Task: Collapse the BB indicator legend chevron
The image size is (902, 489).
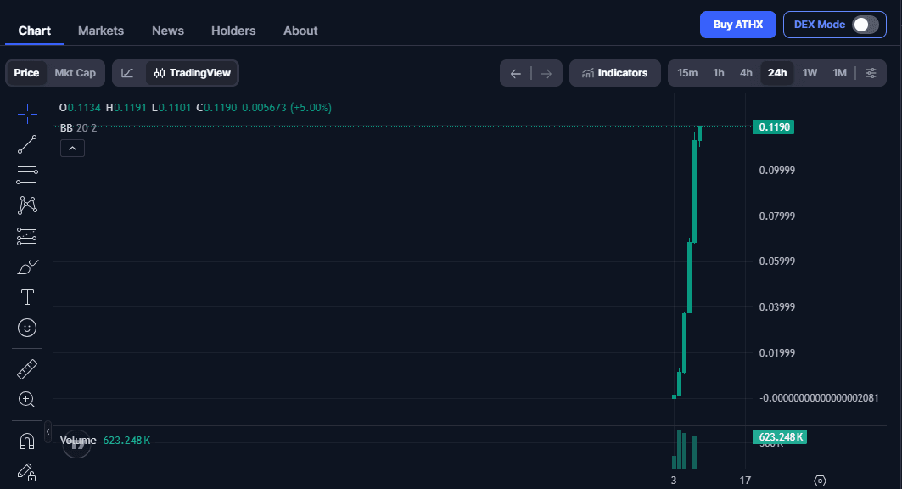Action: 72,149
